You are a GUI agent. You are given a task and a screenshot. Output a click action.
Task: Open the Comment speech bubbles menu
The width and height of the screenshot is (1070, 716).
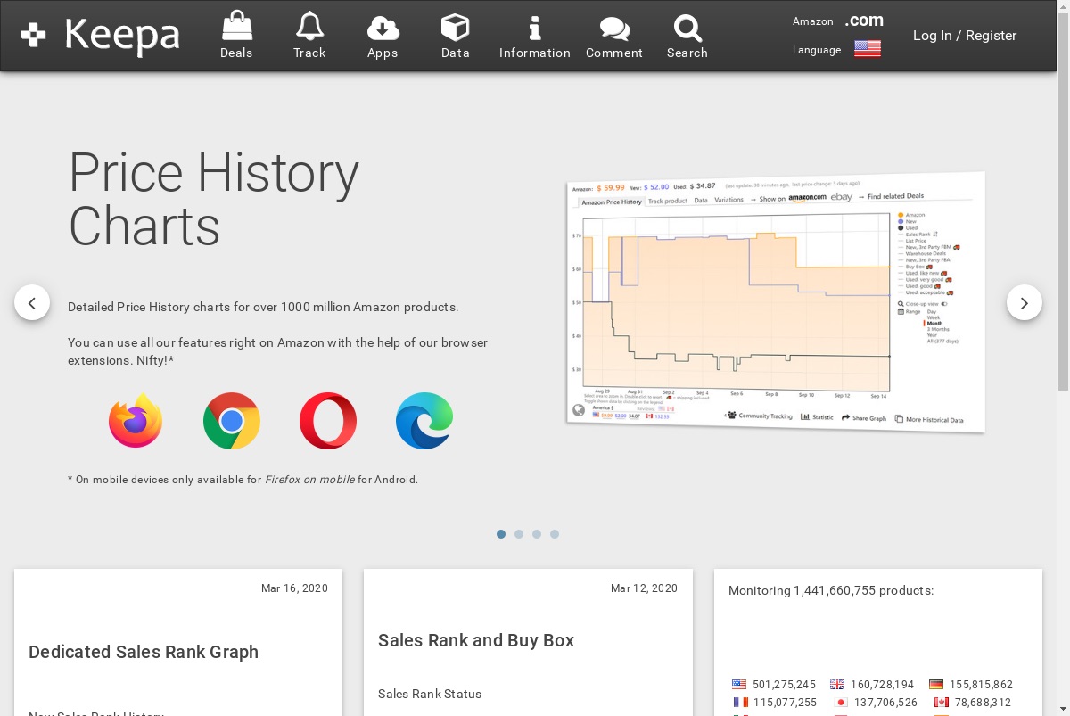point(614,36)
